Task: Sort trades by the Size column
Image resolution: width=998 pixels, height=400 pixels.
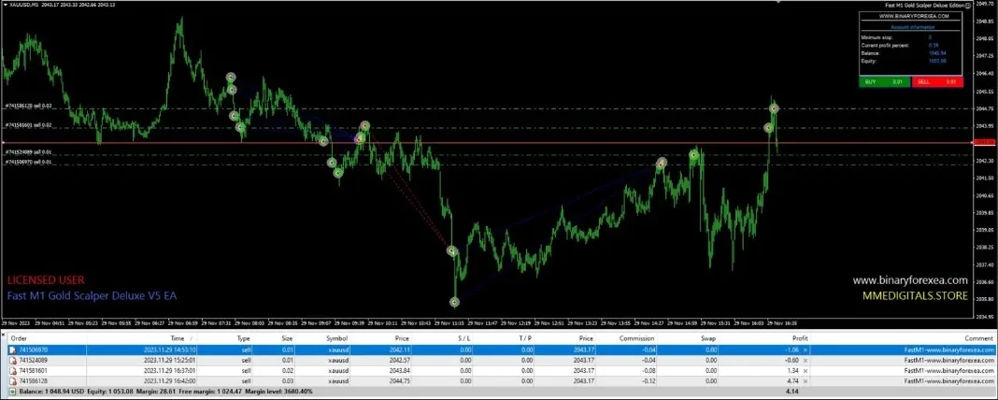Action: point(287,339)
